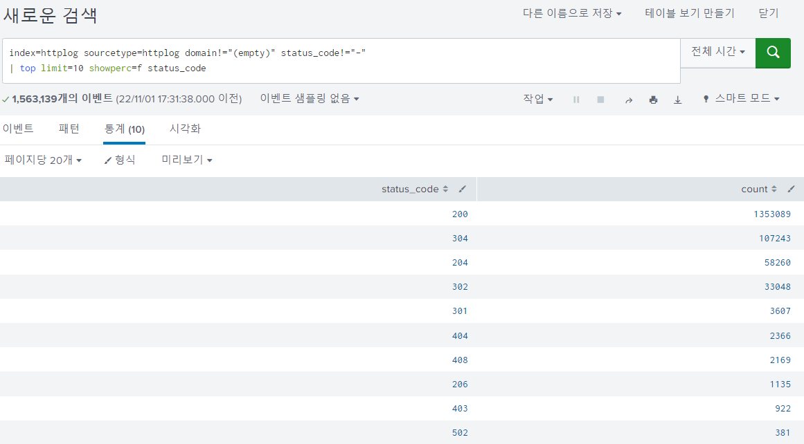Click status_code value 206
This screenshot has width=804, height=444.
pos(460,384)
